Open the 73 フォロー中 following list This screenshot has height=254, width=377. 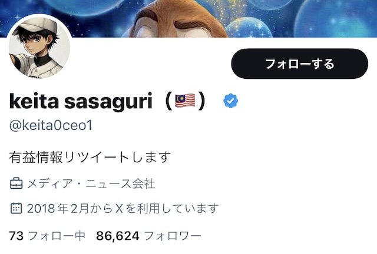(47, 236)
